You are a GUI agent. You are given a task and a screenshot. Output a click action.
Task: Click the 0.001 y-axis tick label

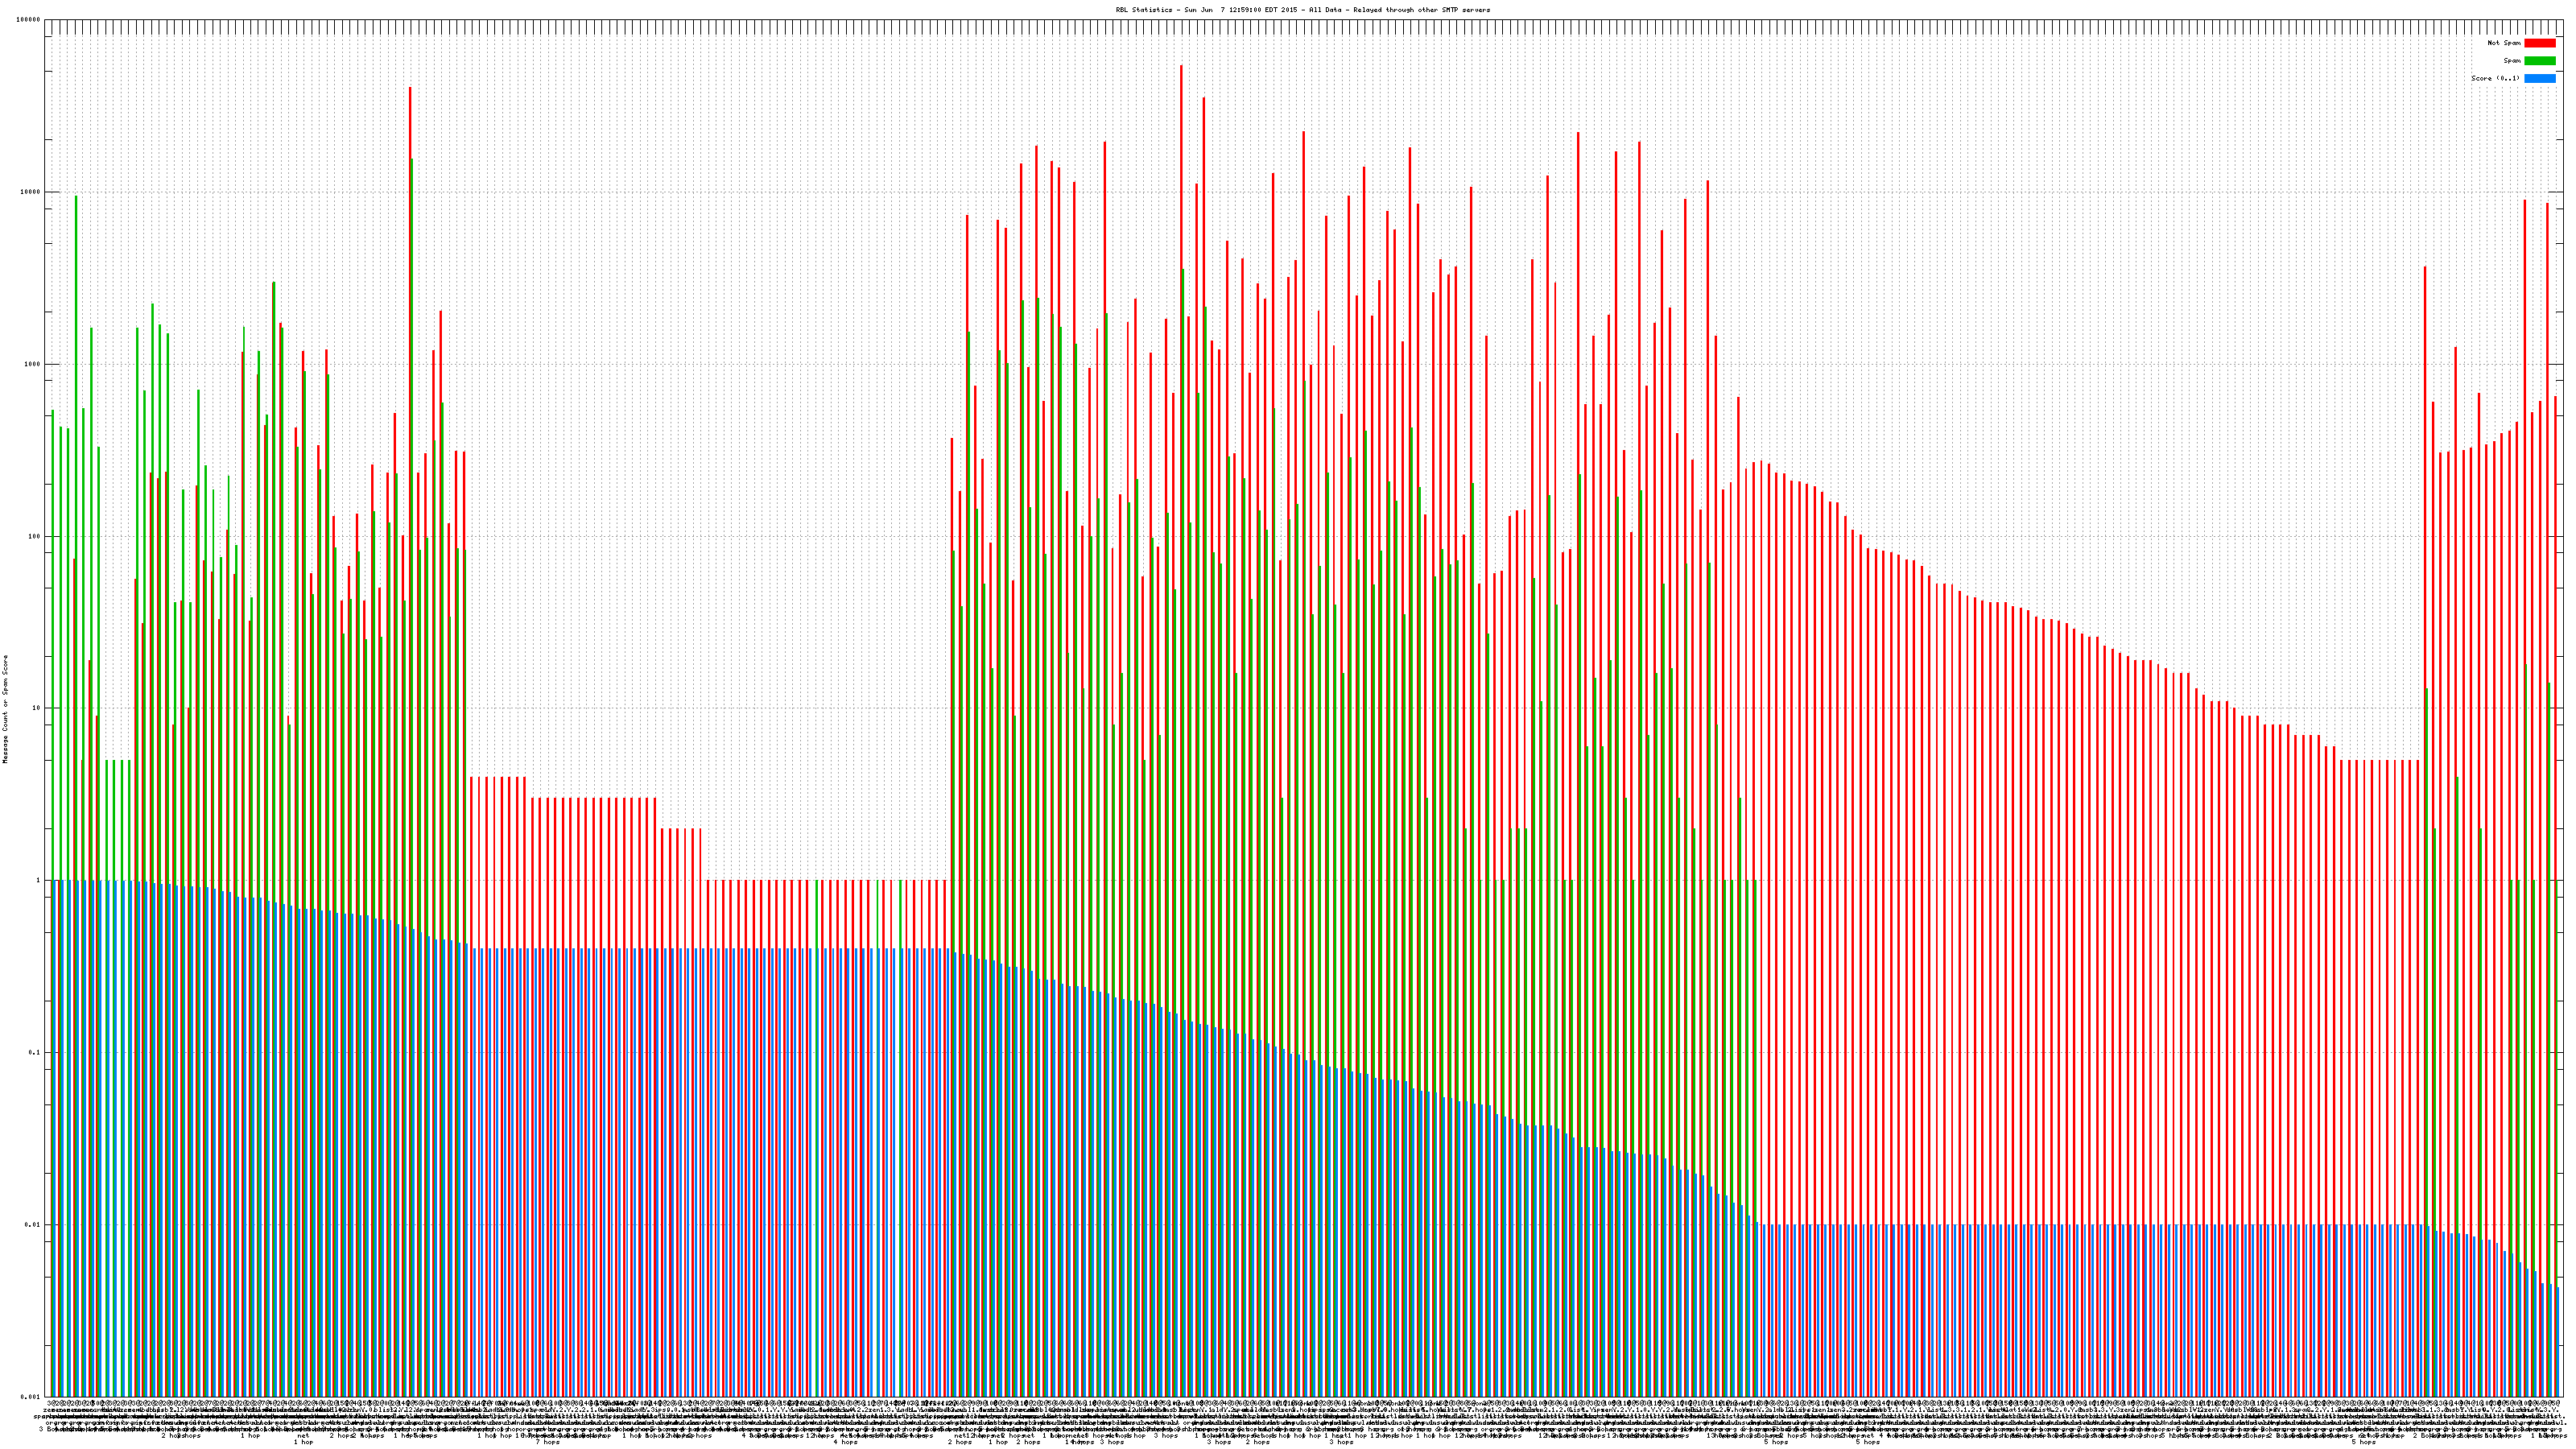pyautogui.click(x=31, y=1396)
